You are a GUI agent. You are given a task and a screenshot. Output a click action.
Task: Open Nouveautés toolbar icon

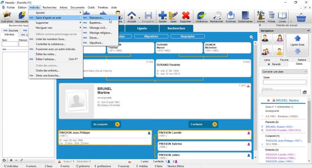(x=22, y=17)
